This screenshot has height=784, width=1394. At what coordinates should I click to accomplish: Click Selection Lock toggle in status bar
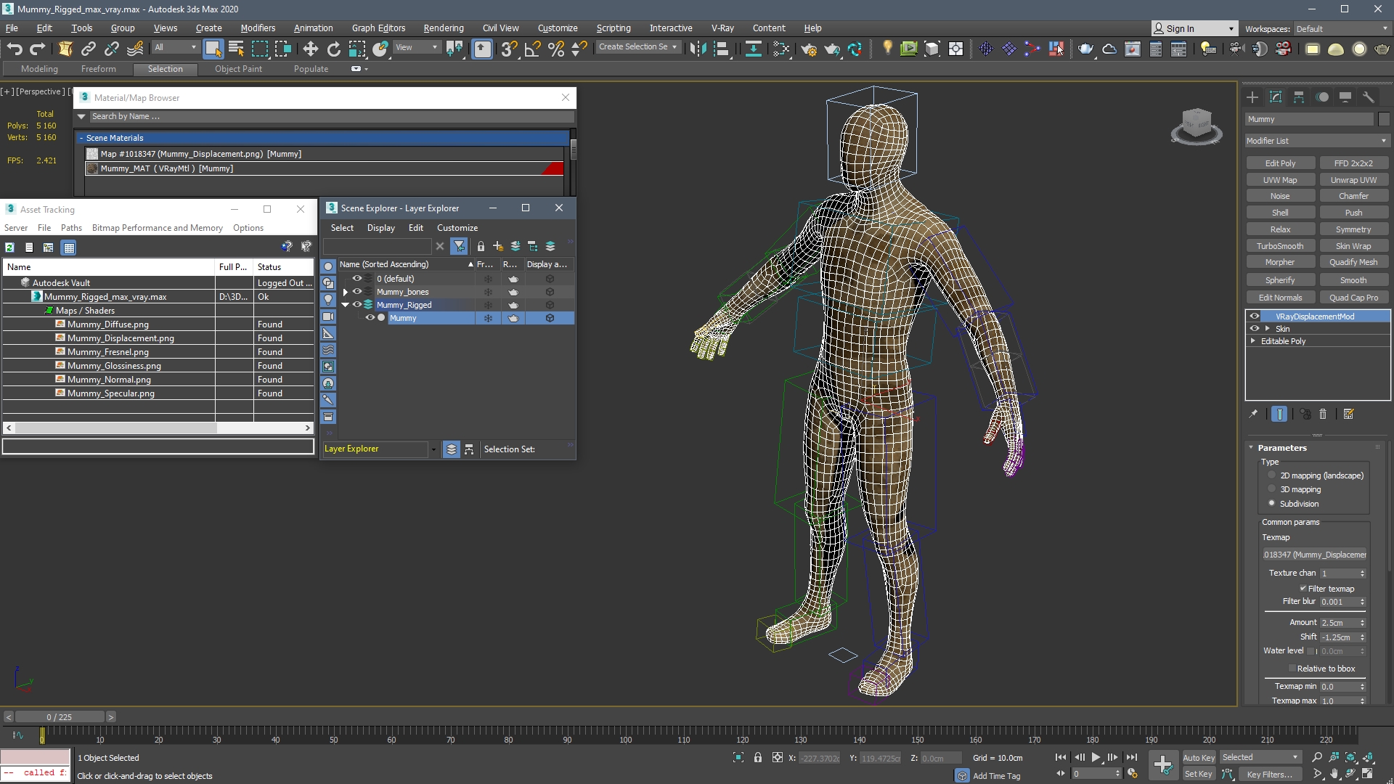click(758, 757)
